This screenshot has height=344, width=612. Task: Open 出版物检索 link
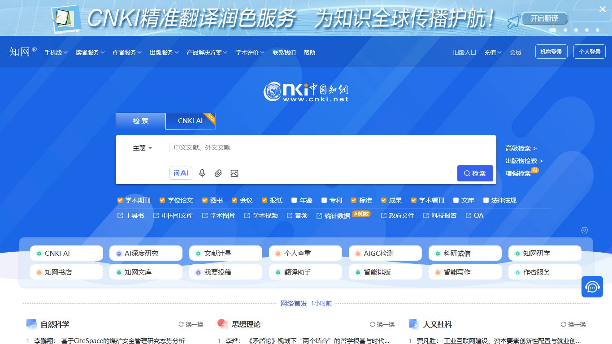tap(524, 161)
